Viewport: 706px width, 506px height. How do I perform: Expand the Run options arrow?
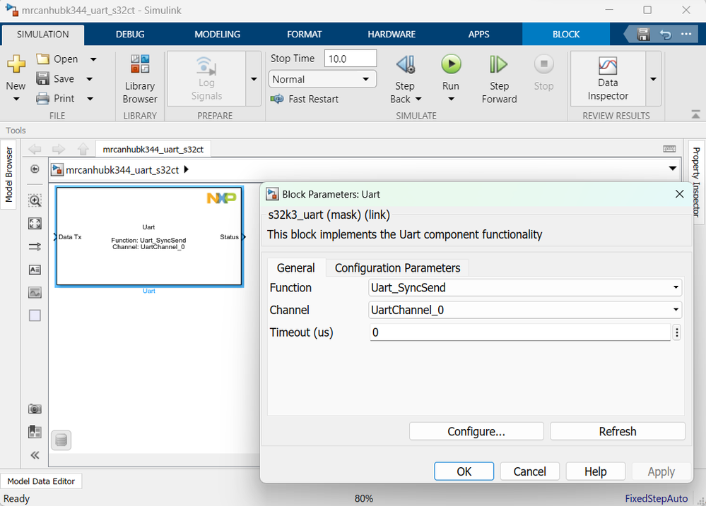451,99
